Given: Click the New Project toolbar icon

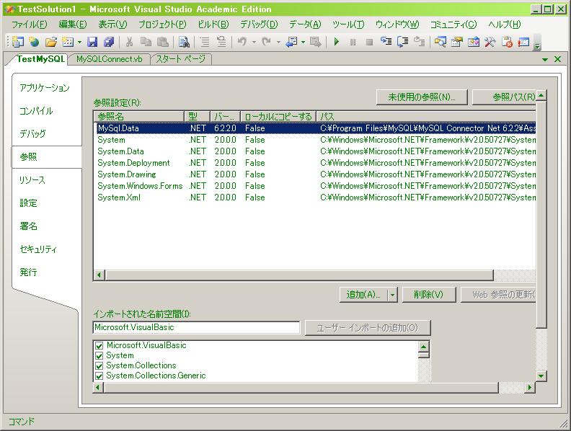Looking at the screenshot, I should click(x=17, y=42).
